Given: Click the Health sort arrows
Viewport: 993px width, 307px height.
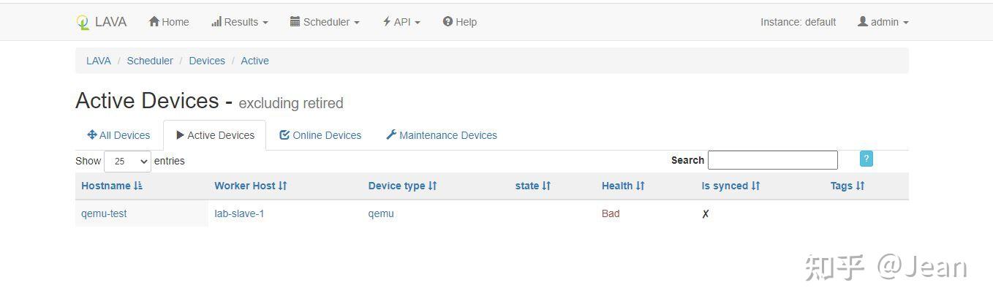Looking at the screenshot, I should [641, 186].
